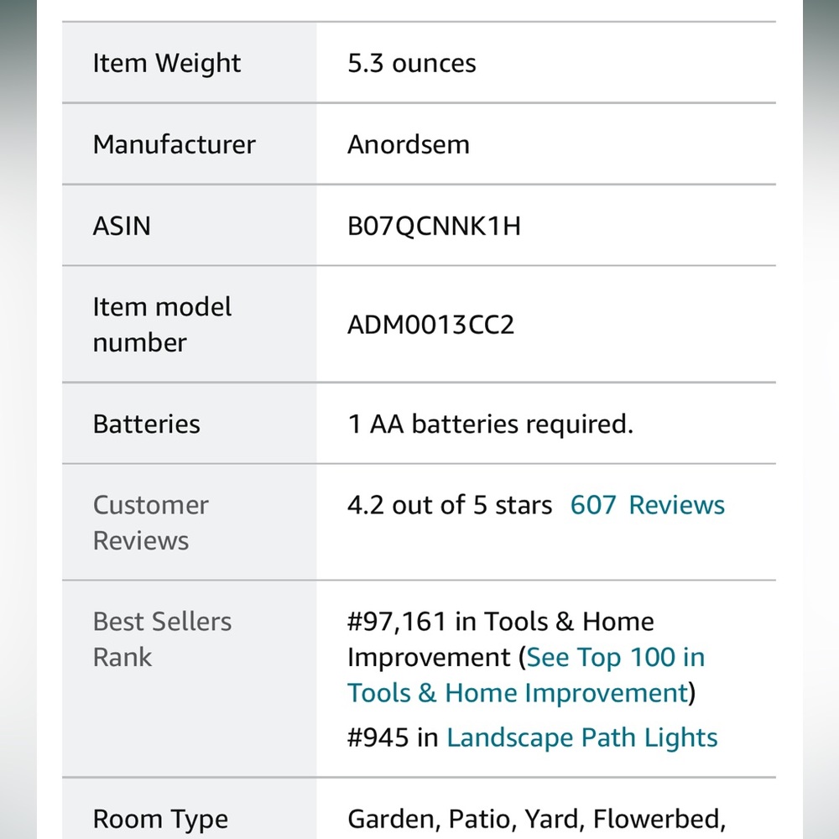Click the Customer Reviews row label
The width and height of the screenshot is (839, 839).
click(x=150, y=522)
